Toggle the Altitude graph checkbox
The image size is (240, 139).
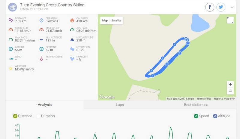tap(215, 116)
